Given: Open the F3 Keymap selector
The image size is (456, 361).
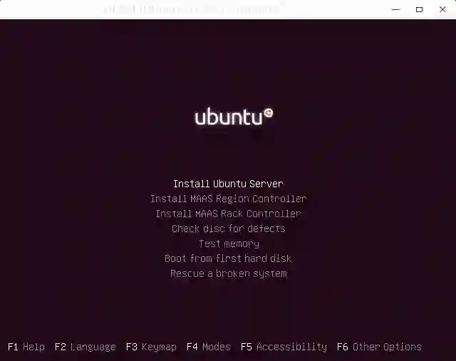Looking at the screenshot, I should click(x=151, y=347).
